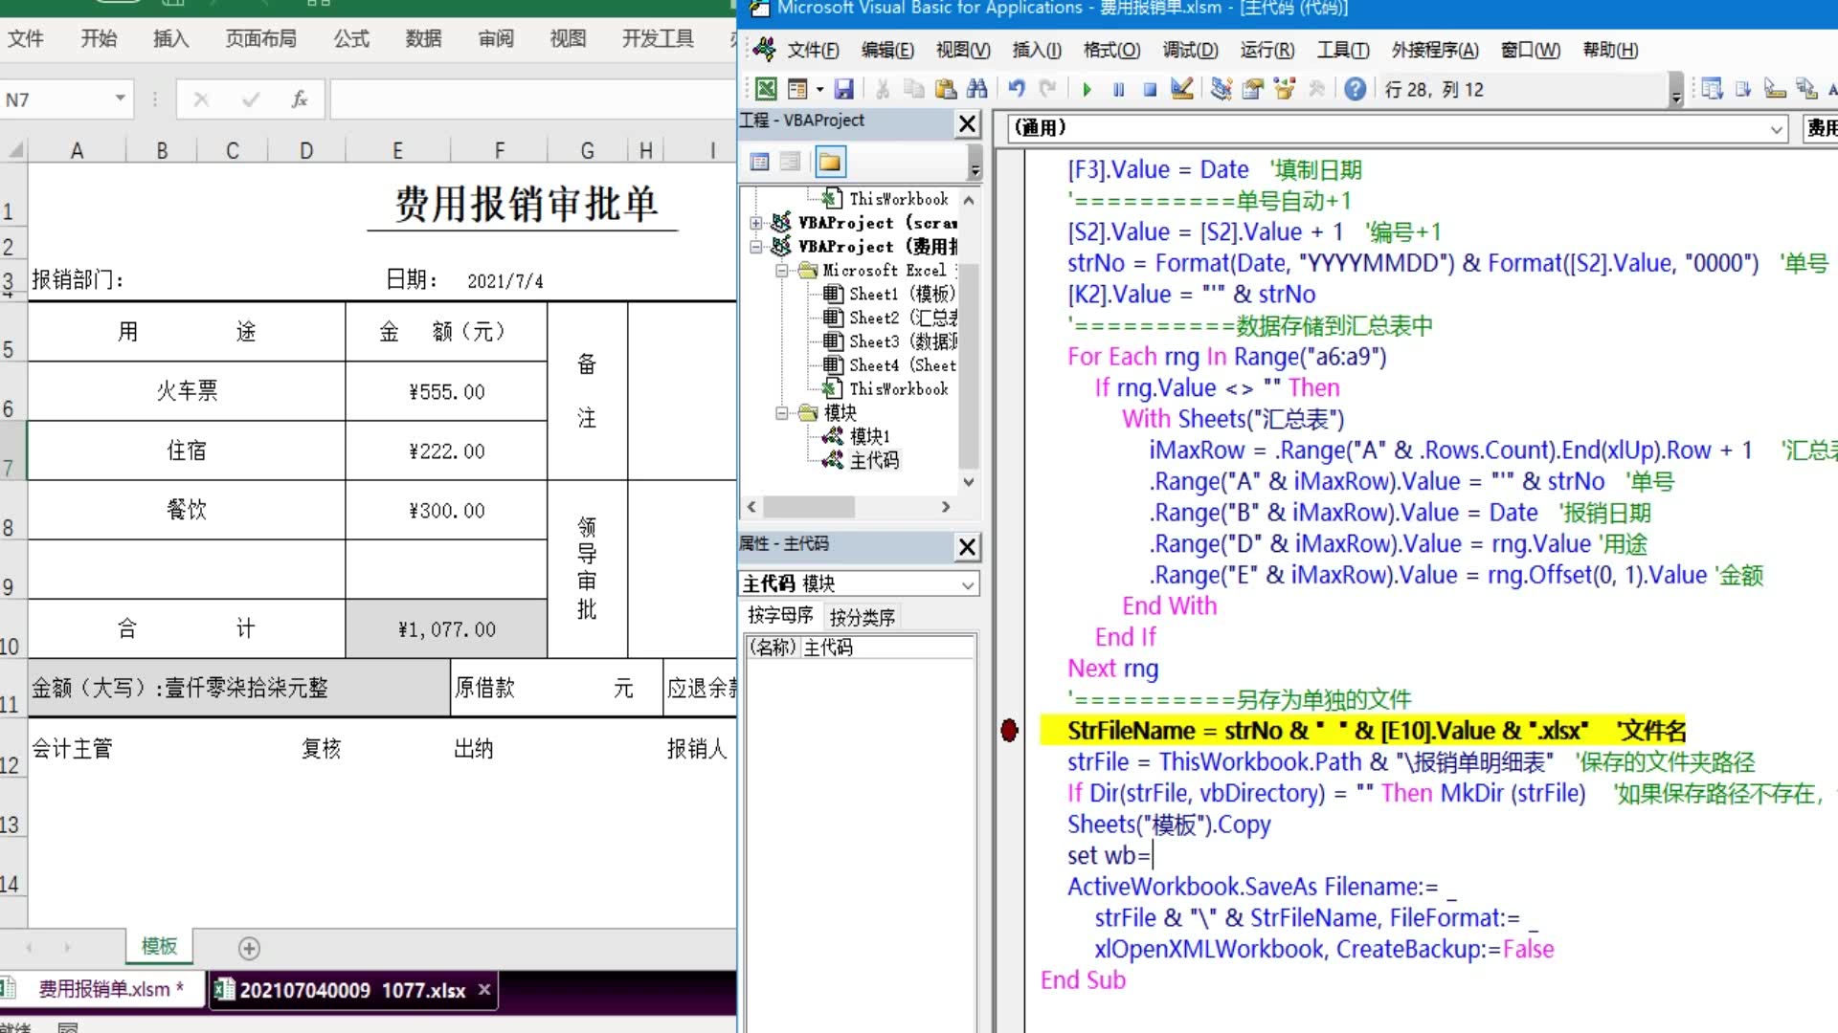The image size is (1838, 1033).
Task: Click the Reset stop icon
Action: point(1150,89)
